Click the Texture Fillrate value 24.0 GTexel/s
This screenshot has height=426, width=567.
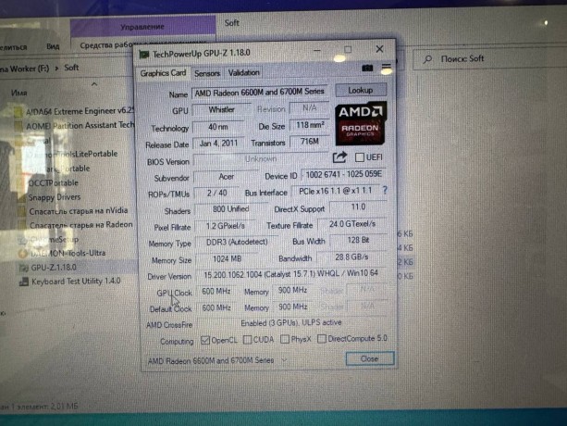352,224
